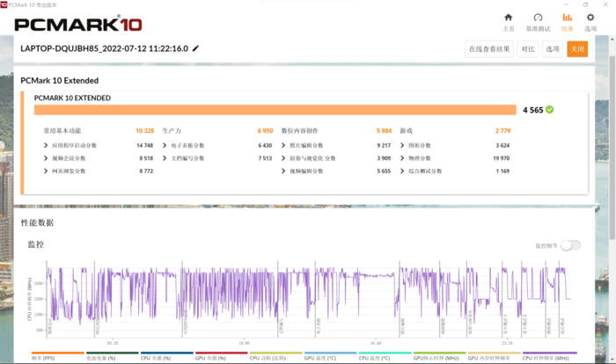Click the PCMark 10 Extended heading
616x364 pixels.
tap(59, 81)
